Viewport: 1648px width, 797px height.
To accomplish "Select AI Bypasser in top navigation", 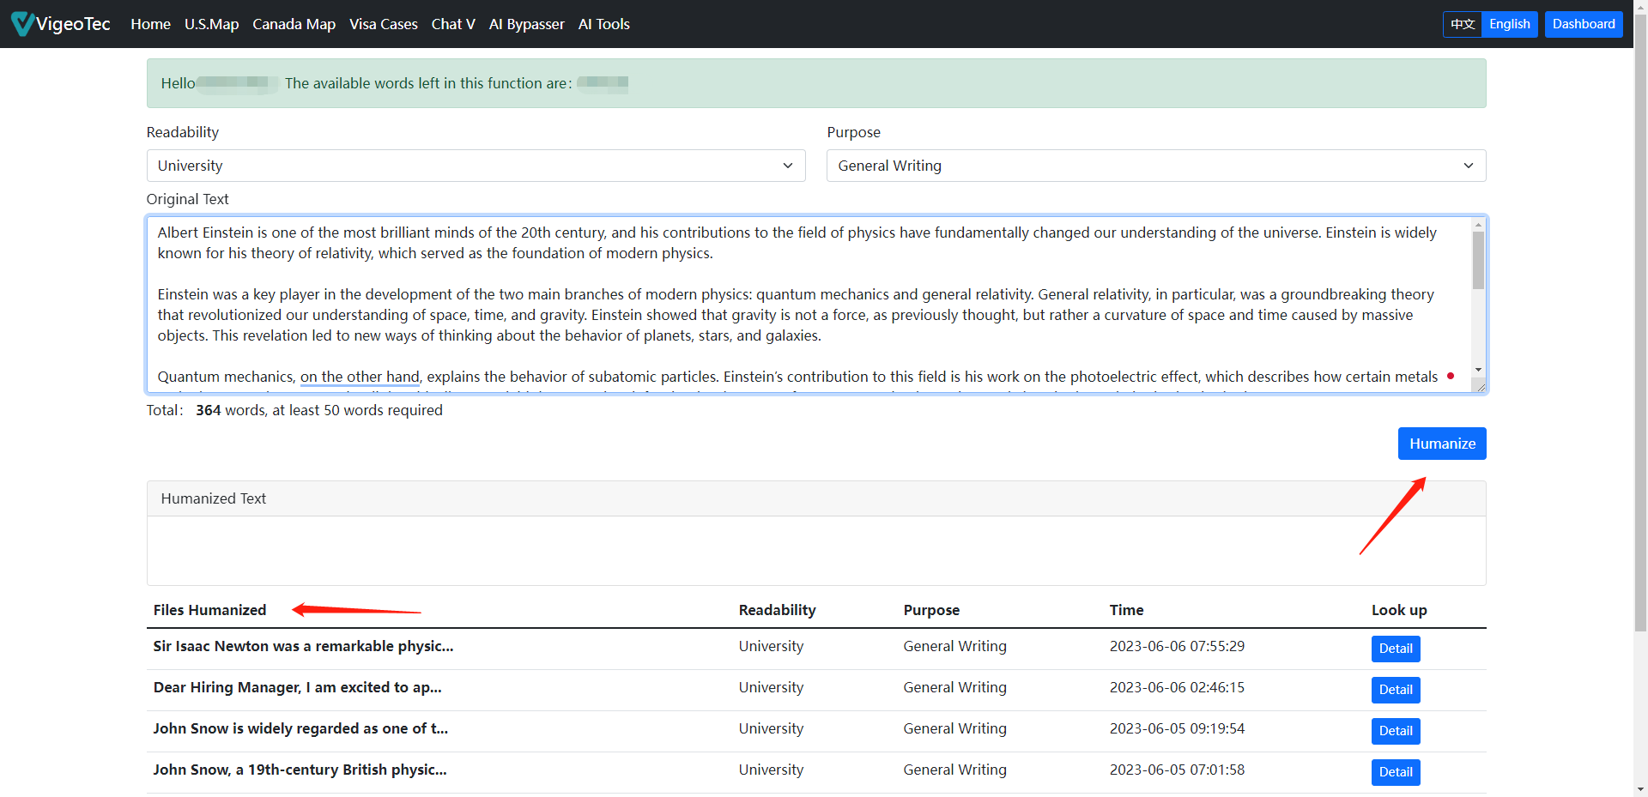I will pyautogui.click(x=526, y=24).
